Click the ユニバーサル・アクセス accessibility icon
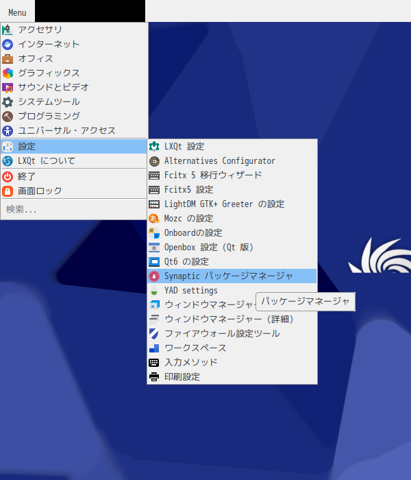The height and width of the screenshot is (480, 411). pyautogui.click(x=8, y=131)
